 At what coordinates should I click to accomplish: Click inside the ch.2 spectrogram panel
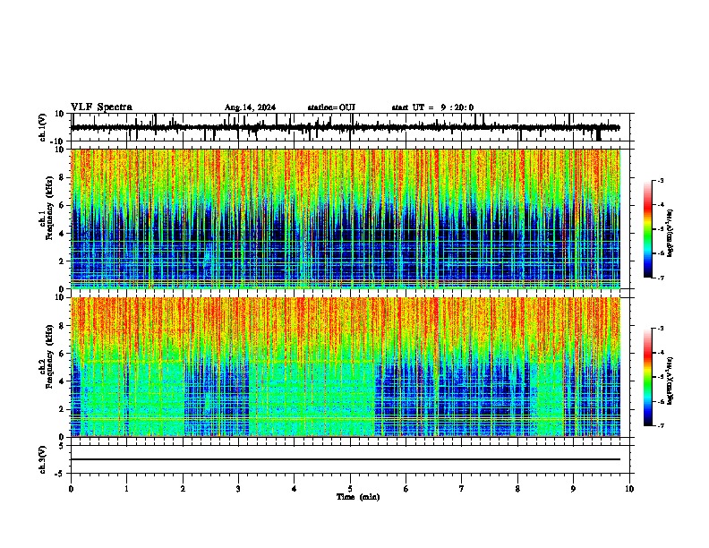coord(346,367)
